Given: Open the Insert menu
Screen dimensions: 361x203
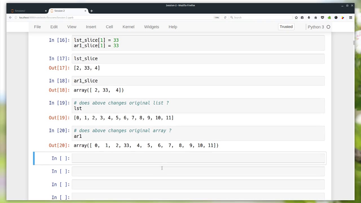Looking at the screenshot, I should point(91,27).
